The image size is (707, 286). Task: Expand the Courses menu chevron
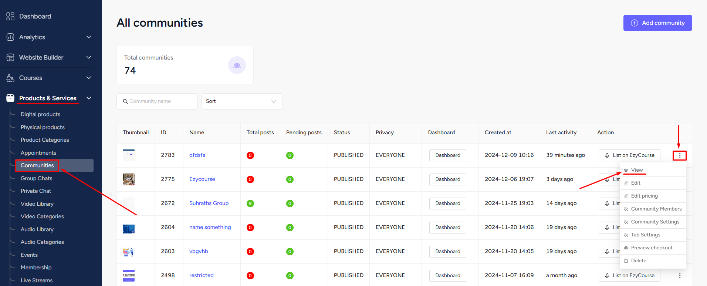pyautogui.click(x=89, y=78)
